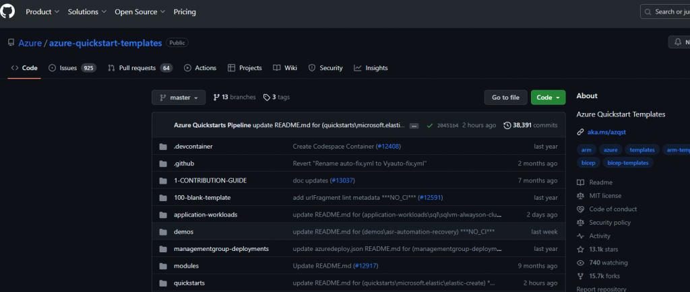
Task: Click the link icon beside aka.ms/azqst
Action: pyautogui.click(x=580, y=133)
